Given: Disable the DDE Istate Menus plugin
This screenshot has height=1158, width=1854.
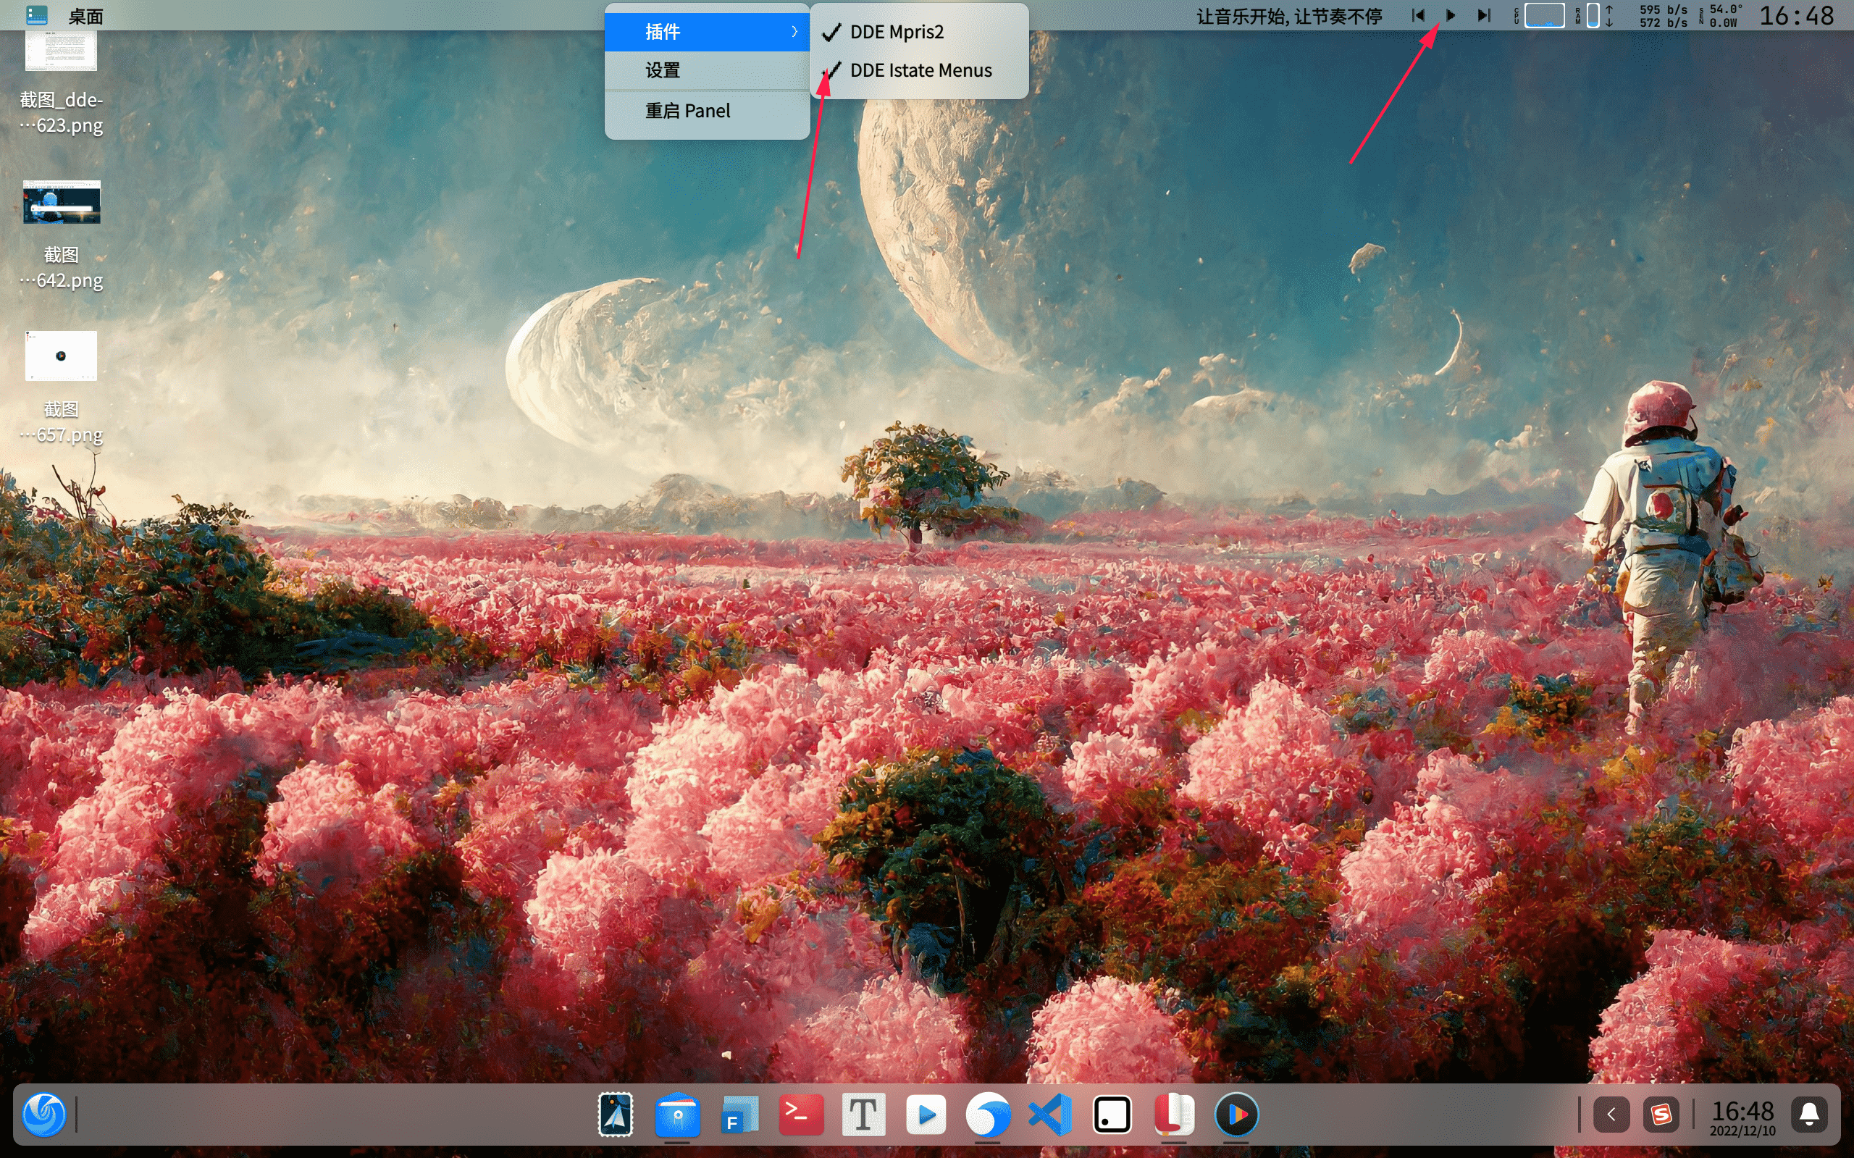Looking at the screenshot, I should [921, 70].
